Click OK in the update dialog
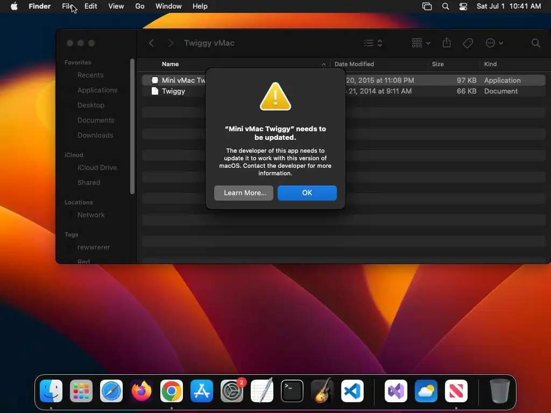Viewport: 551px width, 413px height. click(307, 193)
